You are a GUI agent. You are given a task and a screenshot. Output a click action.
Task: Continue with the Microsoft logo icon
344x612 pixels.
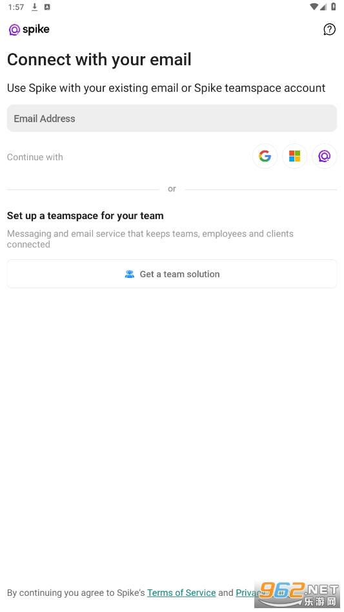pos(294,156)
